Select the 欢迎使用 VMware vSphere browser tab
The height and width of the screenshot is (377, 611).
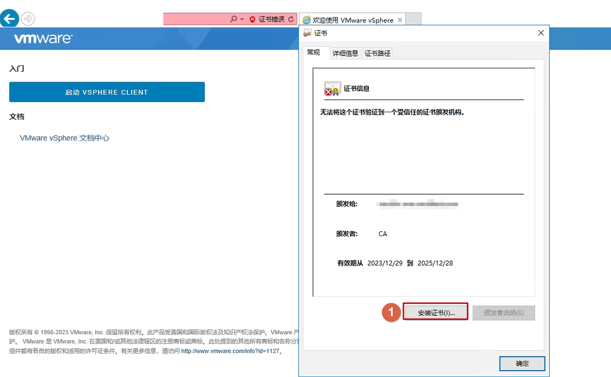point(352,20)
